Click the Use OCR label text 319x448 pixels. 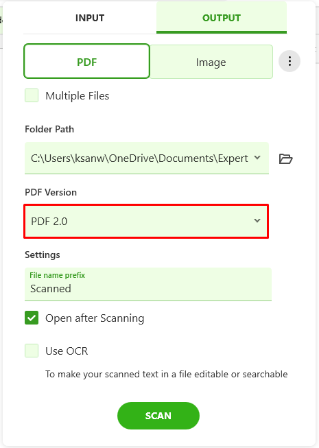[x=67, y=351]
